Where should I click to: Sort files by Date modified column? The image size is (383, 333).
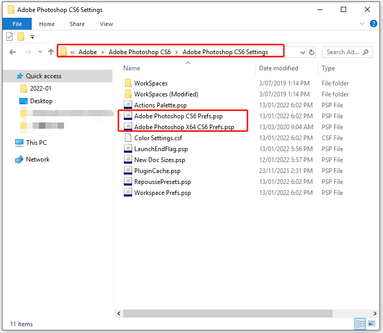click(278, 68)
